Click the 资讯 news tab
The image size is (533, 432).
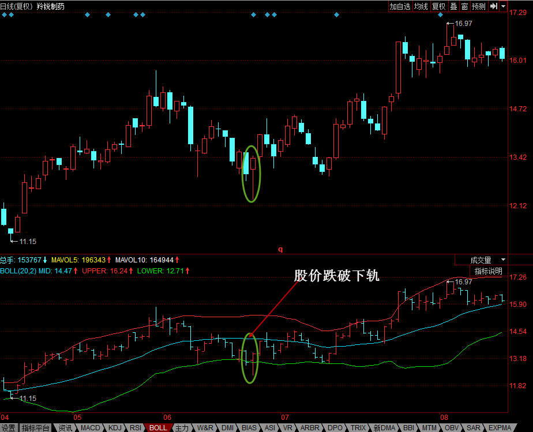click(65, 427)
